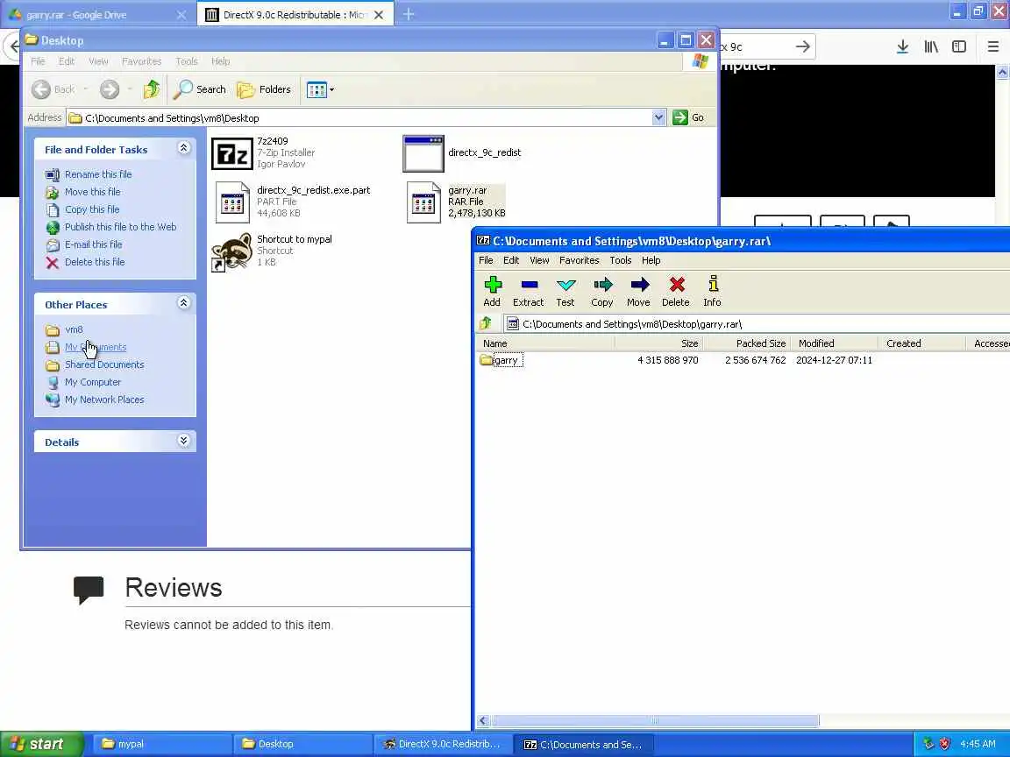Image resolution: width=1010 pixels, height=757 pixels.
Task: Open 7-Zip Favorites menu
Action: (579, 260)
